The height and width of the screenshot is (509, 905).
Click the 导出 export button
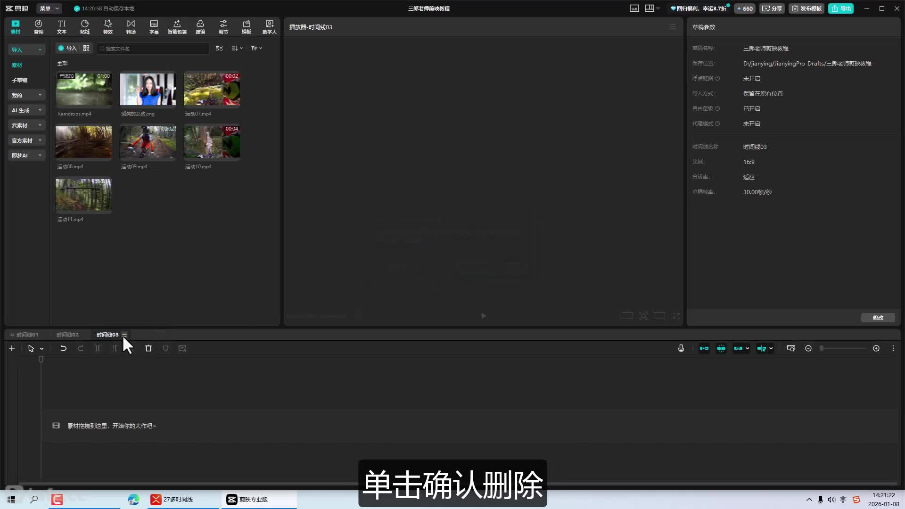(841, 8)
